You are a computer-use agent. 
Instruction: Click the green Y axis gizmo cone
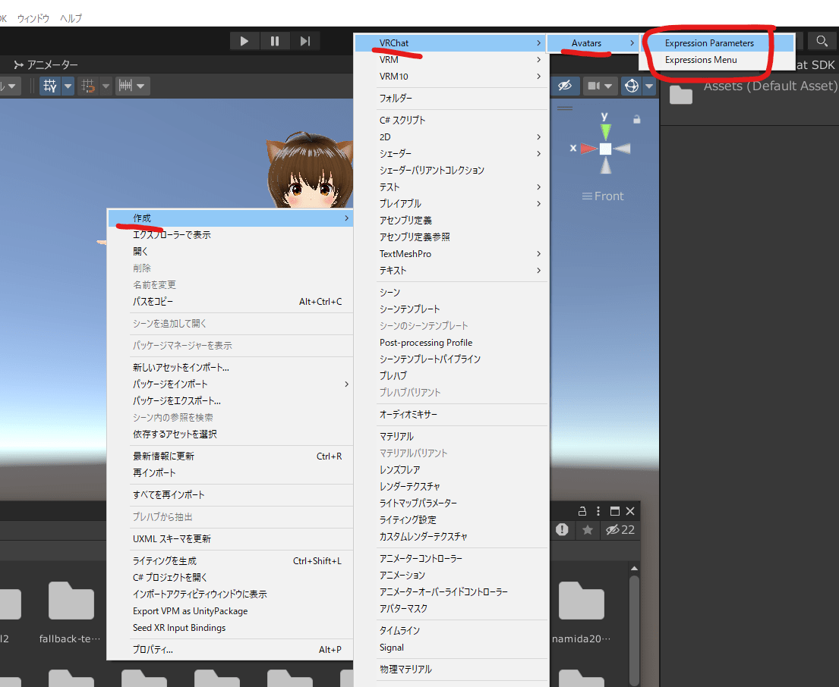[605, 130]
